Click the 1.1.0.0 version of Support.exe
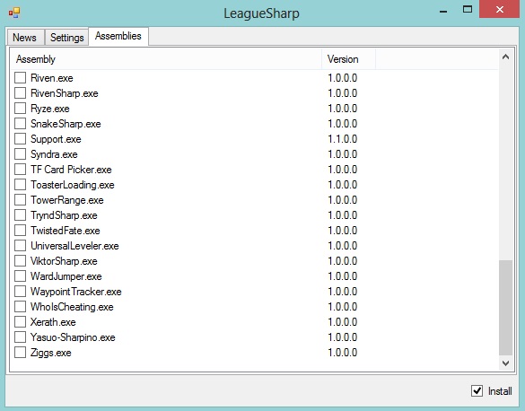This screenshot has height=411, width=525. (343, 139)
